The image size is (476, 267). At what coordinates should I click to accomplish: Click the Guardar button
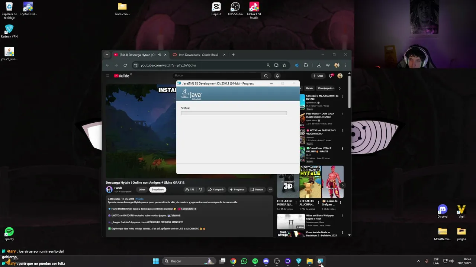click(x=257, y=189)
